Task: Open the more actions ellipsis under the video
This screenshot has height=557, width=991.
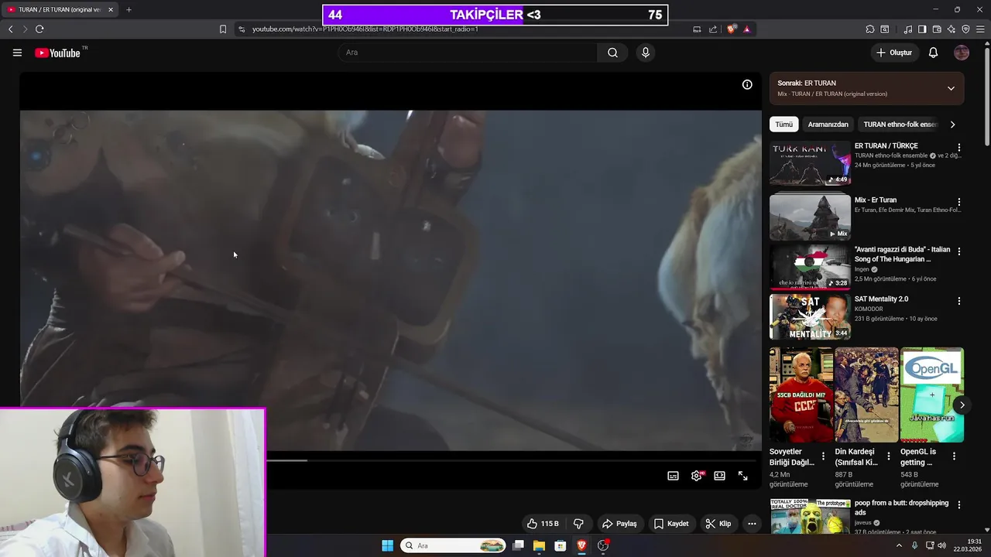Action: click(x=752, y=524)
